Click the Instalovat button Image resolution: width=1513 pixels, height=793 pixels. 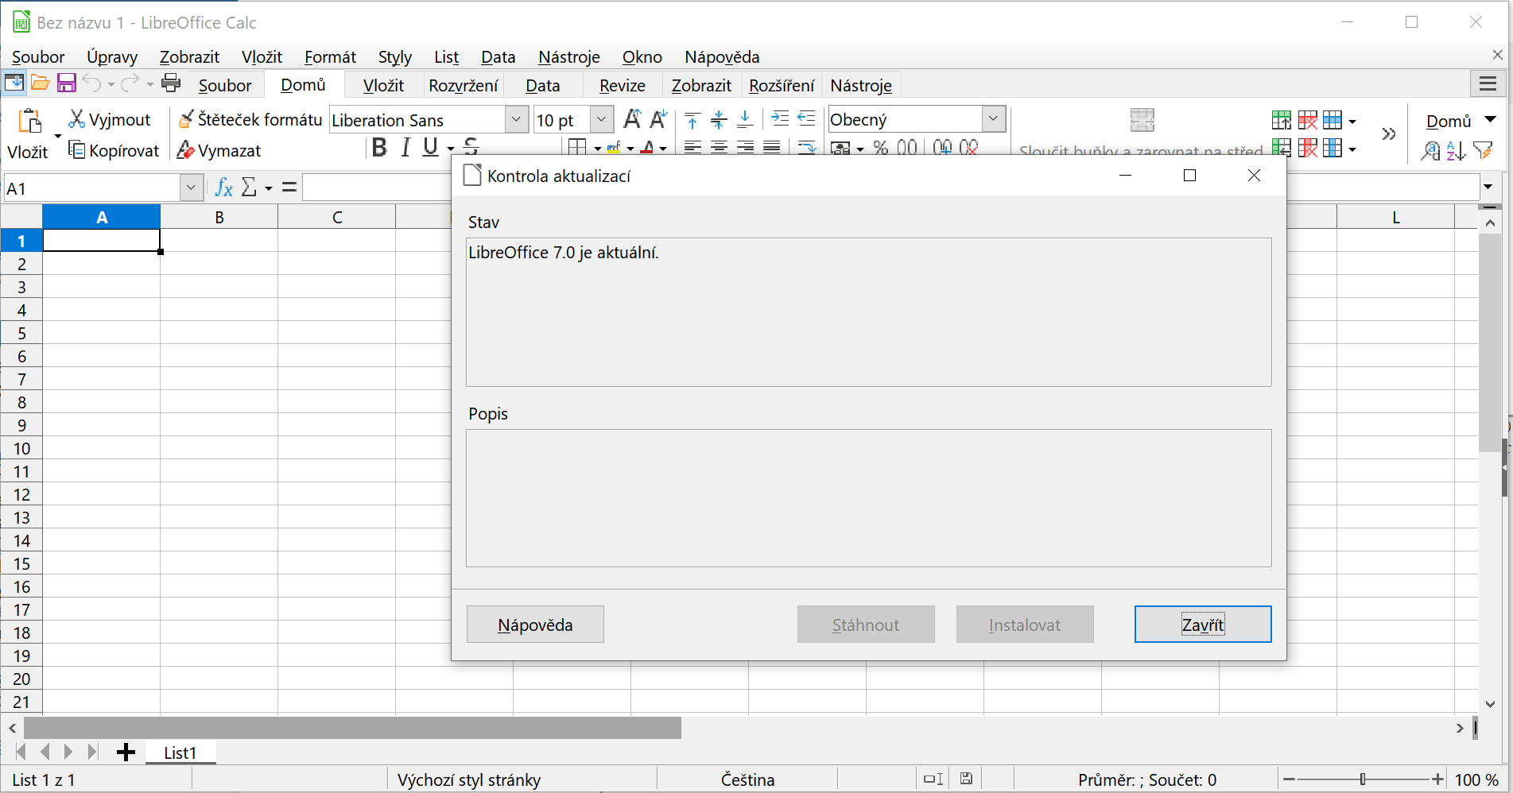coord(1025,625)
